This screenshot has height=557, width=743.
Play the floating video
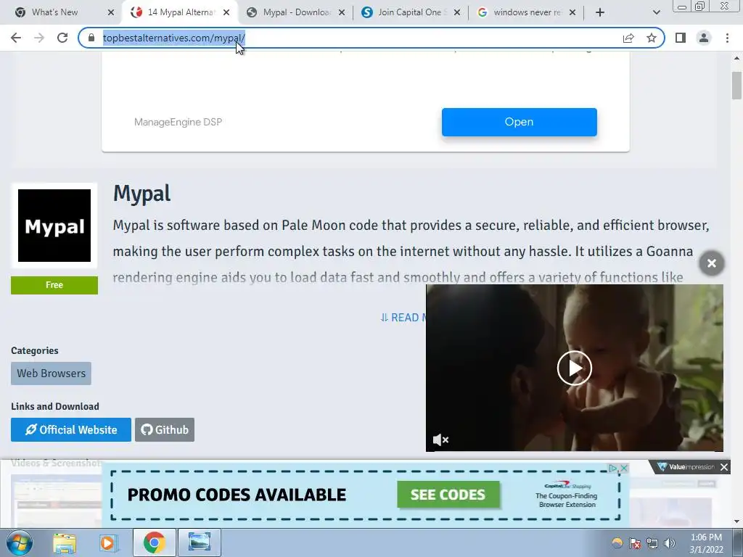pyautogui.click(x=575, y=368)
